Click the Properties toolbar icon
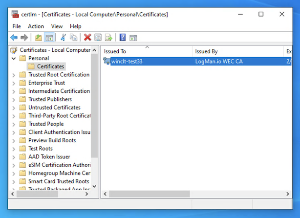The height and width of the screenshot is (218, 300). pos(98,38)
